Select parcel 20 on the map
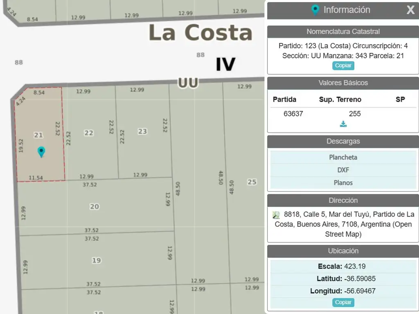 (95, 206)
